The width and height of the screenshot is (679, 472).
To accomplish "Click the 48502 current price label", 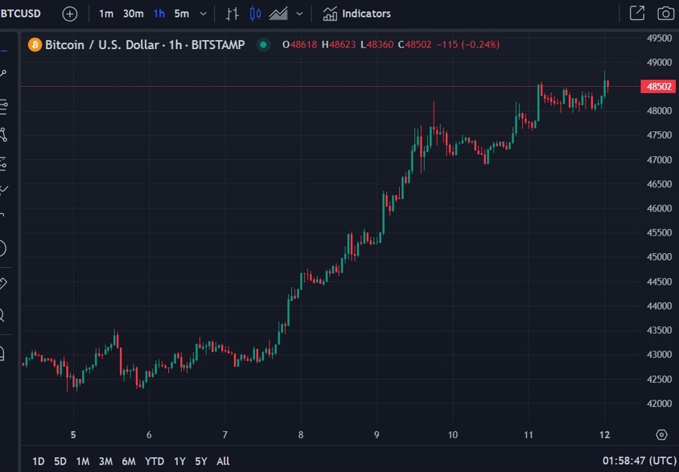I will click(659, 86).
